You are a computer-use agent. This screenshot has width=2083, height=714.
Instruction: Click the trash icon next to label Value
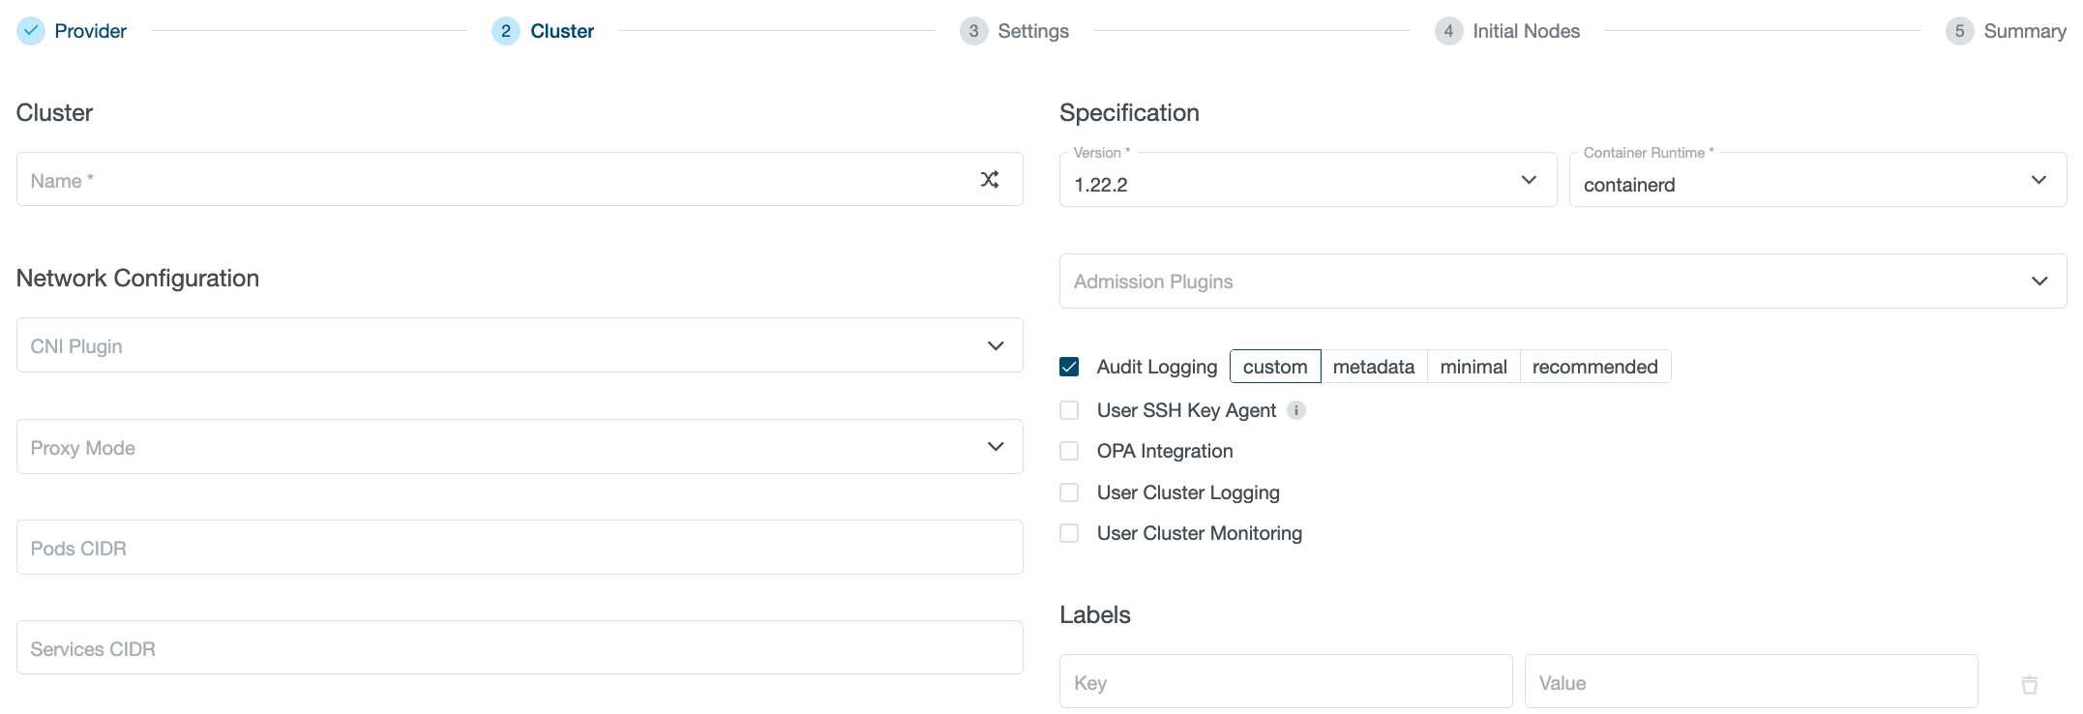(2029, 685)
